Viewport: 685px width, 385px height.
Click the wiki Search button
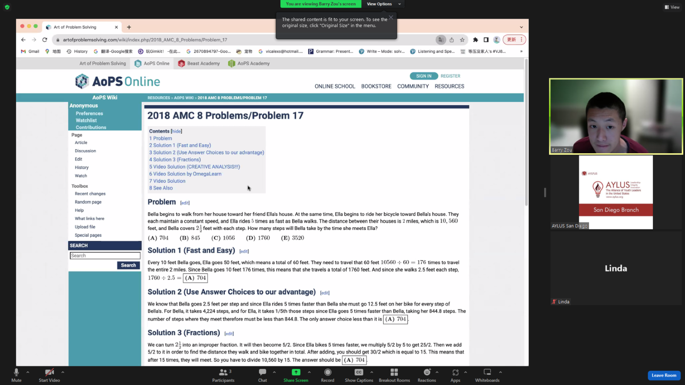(x=128, y=265)
